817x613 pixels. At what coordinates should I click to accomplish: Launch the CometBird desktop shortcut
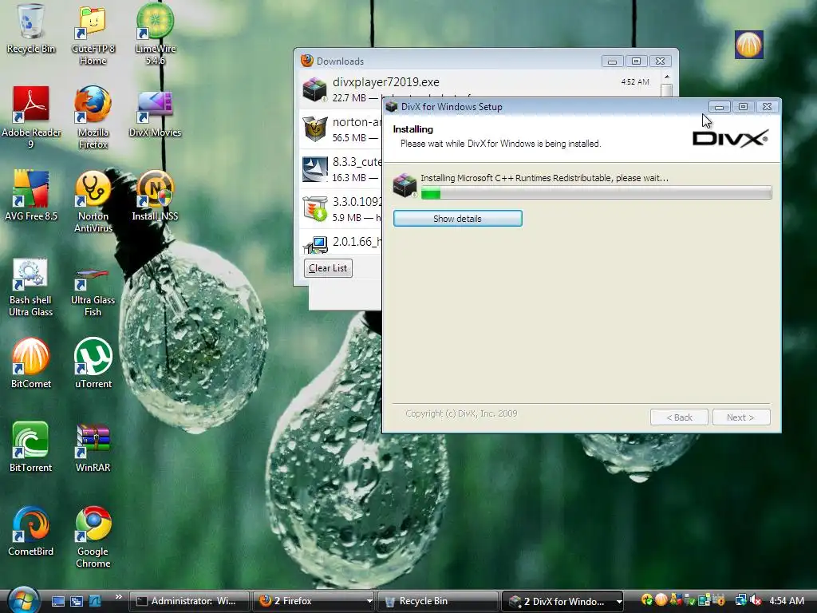click(x=31, y=531)
